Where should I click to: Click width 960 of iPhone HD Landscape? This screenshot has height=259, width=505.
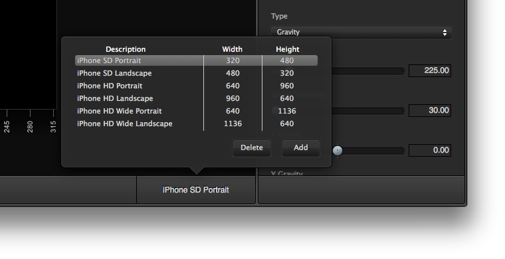233,98
